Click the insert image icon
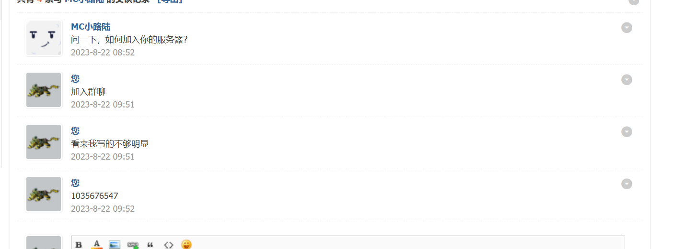 [114, 245]
